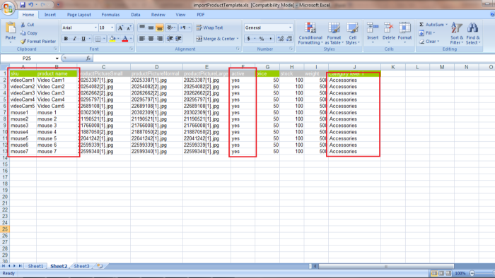The width and height of the screenshot is (495, 278).
Task: Apply accounting dollar format
Action: pyautogui.click(x=248, y=39)
